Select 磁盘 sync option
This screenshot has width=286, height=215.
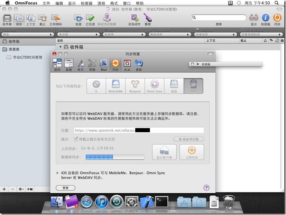[x=174, y=86]
